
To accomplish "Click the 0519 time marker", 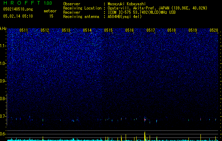I will 193,30.
